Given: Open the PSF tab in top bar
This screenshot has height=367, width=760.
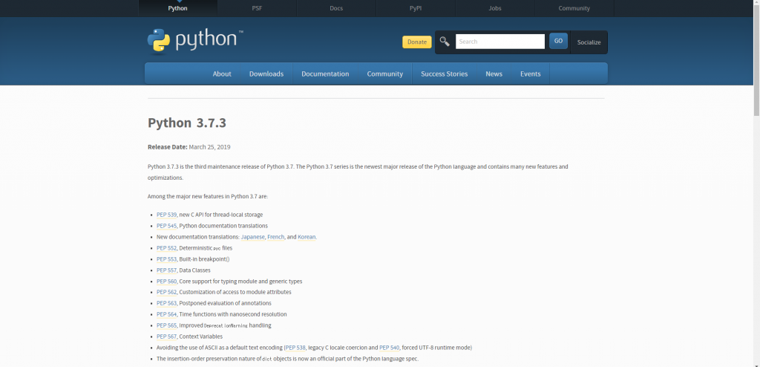Looking at the screenshot, I should click(x=257, y=8).
